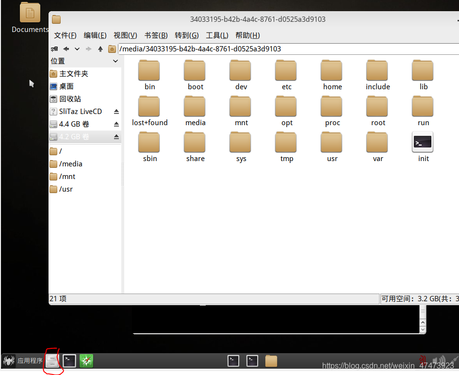Go to /usr bookmark in sidebar
The height and width of the screenshot is (375, 459).
85,189
